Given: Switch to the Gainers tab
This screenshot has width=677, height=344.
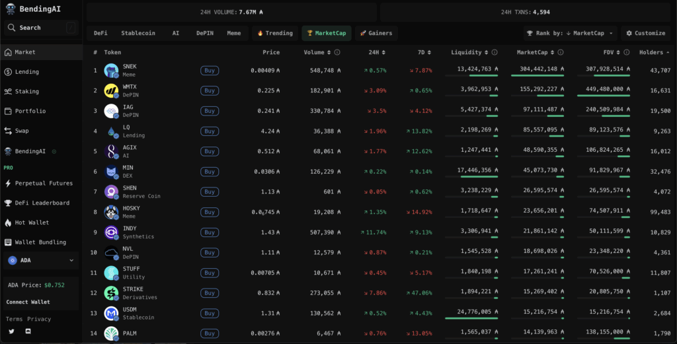Looking at the screenshot, I should click(376, 33).
